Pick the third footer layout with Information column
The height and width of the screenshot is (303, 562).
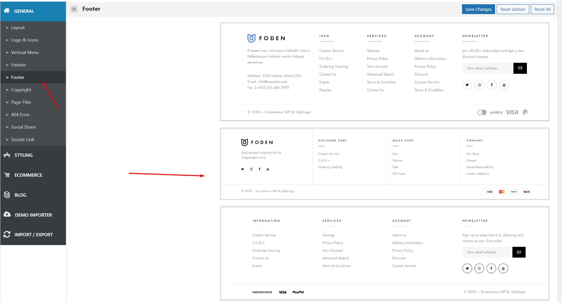385,253
